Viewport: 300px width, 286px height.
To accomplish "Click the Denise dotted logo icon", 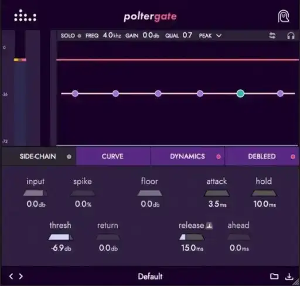I will pyautogui.click(x=25, y=16).
